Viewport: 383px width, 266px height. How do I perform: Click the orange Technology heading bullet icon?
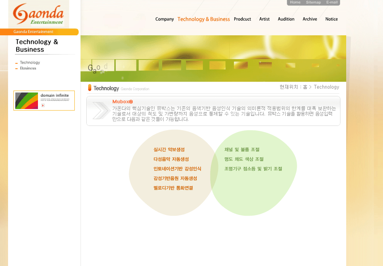[90, 88]
